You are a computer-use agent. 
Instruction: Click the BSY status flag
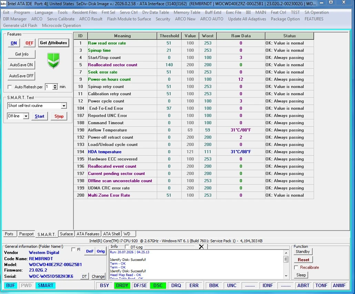pos(104,286)
